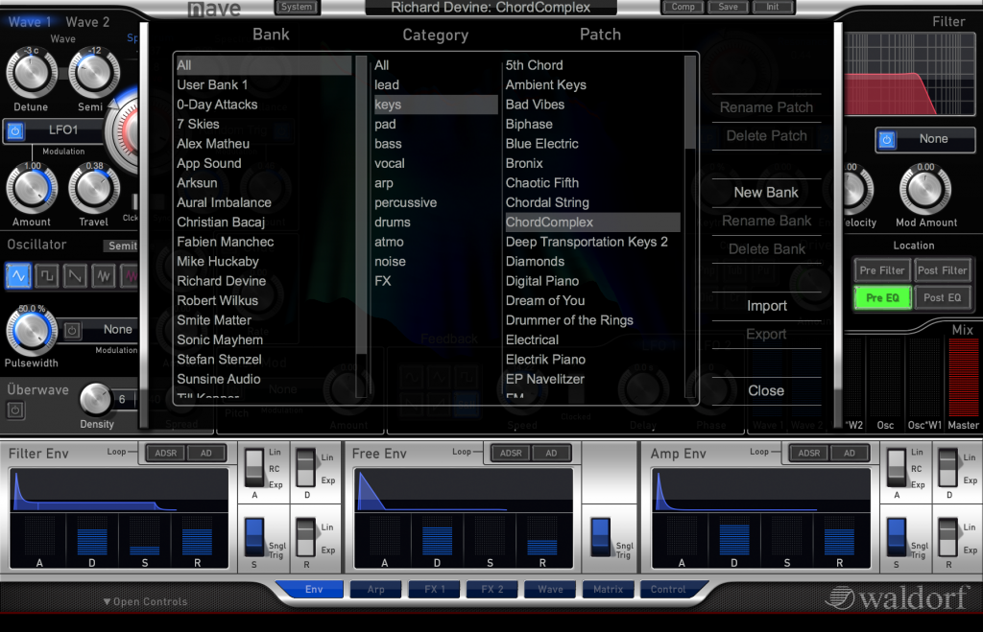
Task: Adjust the Master mix level meter
Action: [x=964, y=378]
